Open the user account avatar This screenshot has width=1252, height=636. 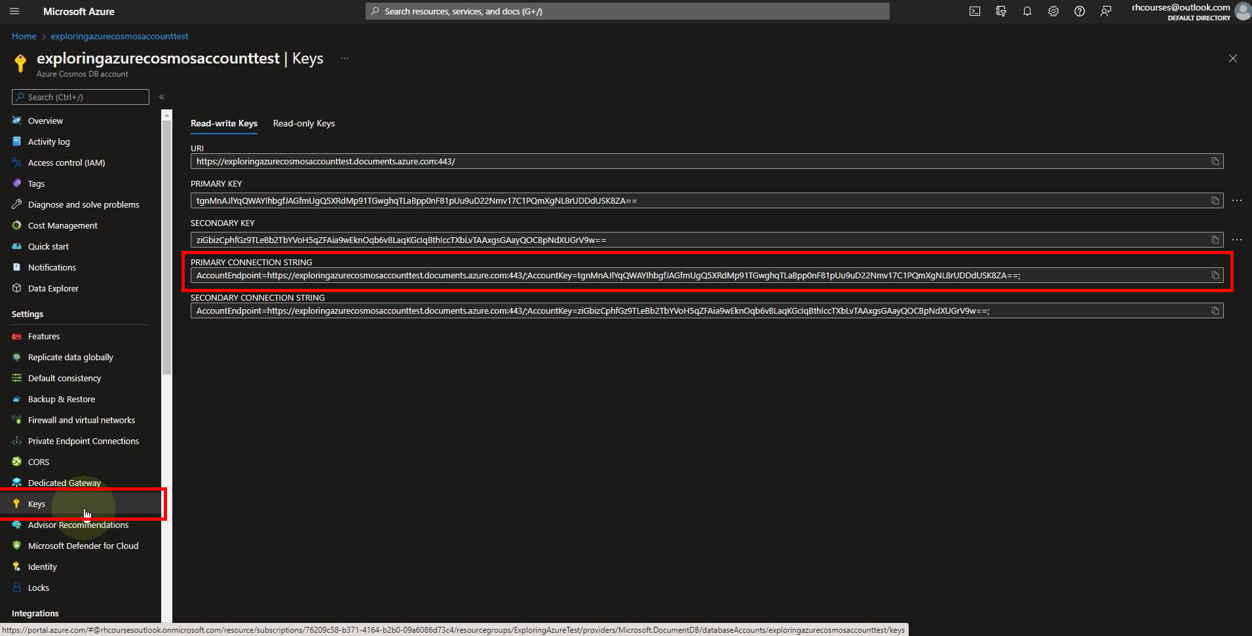point(1242,11)
